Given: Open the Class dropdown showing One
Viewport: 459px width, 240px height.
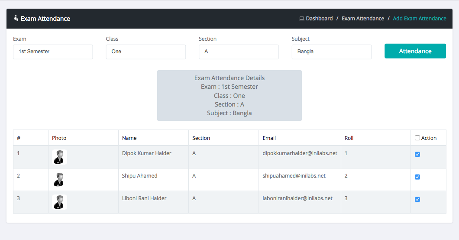Looking at the screenshot, I should tap(146, 52).
